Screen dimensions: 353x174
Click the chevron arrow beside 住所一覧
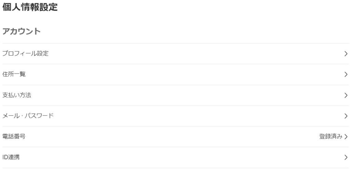coord(346,74)
